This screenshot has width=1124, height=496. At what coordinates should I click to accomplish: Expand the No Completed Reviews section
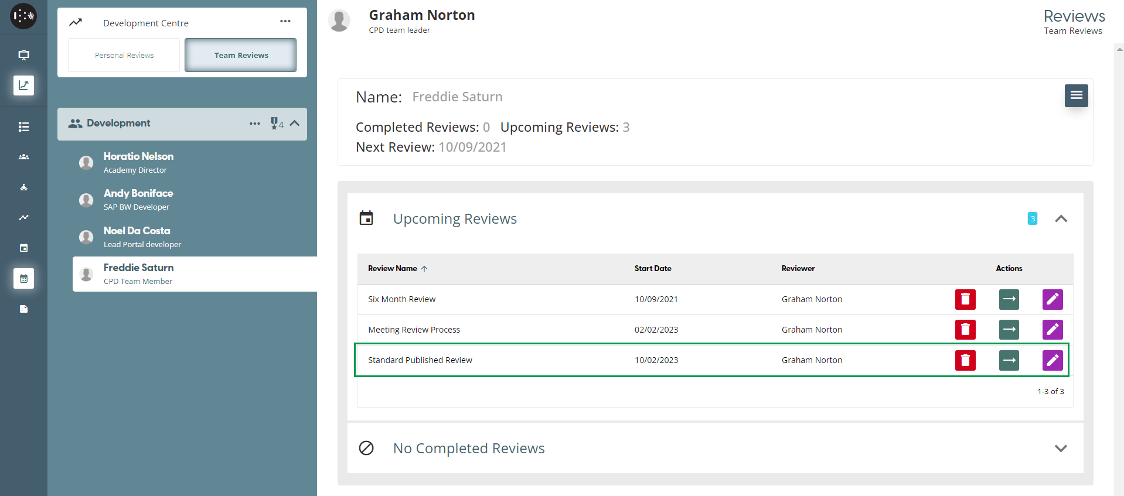coord(1061,449)
